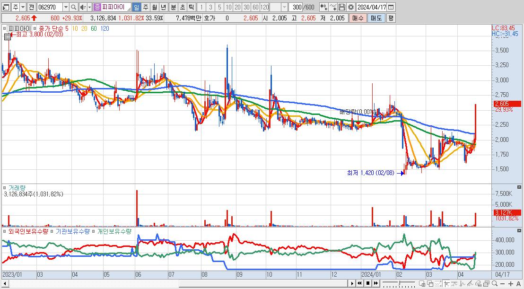Screen dimensions: 524x289
Task: Expand the stock code history dropdown
Action: 66,7
